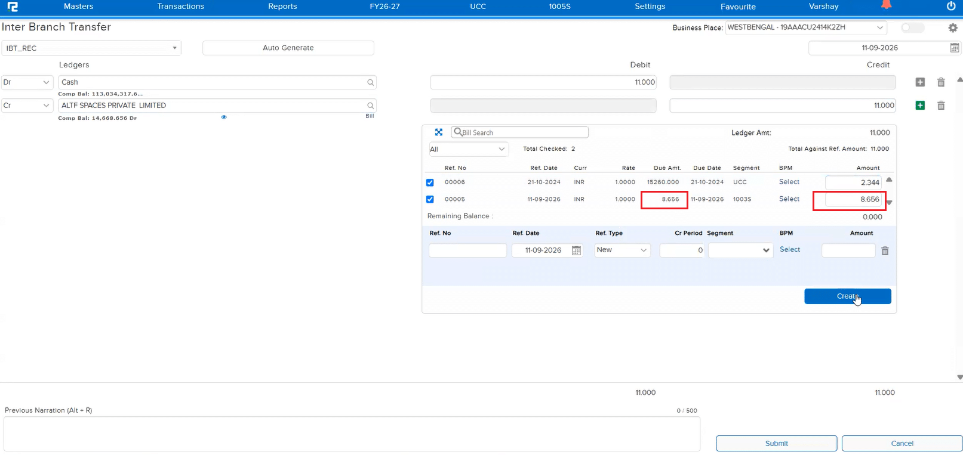
Task: Open the Reports menu
Action: click(x=282, y=7)
